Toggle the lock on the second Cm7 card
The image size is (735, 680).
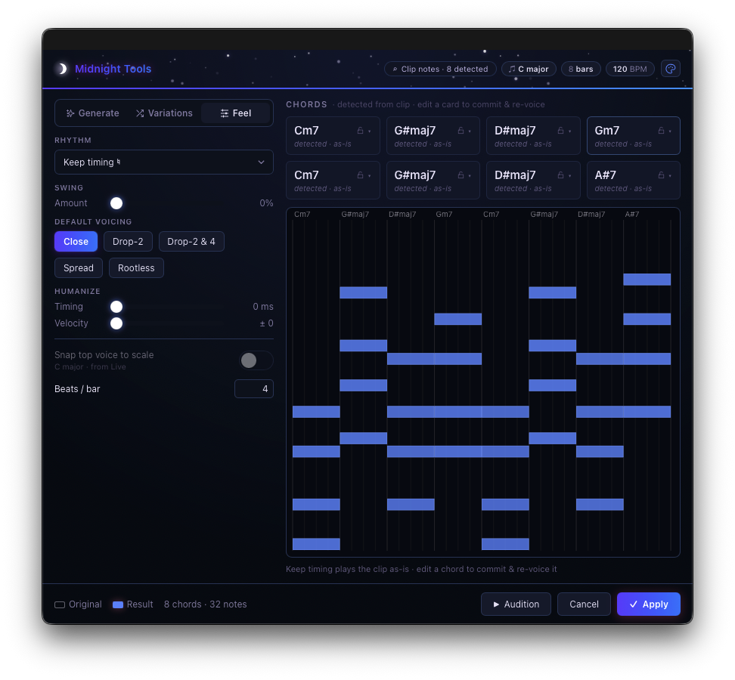pyautogui.click(x=360, y=175)
